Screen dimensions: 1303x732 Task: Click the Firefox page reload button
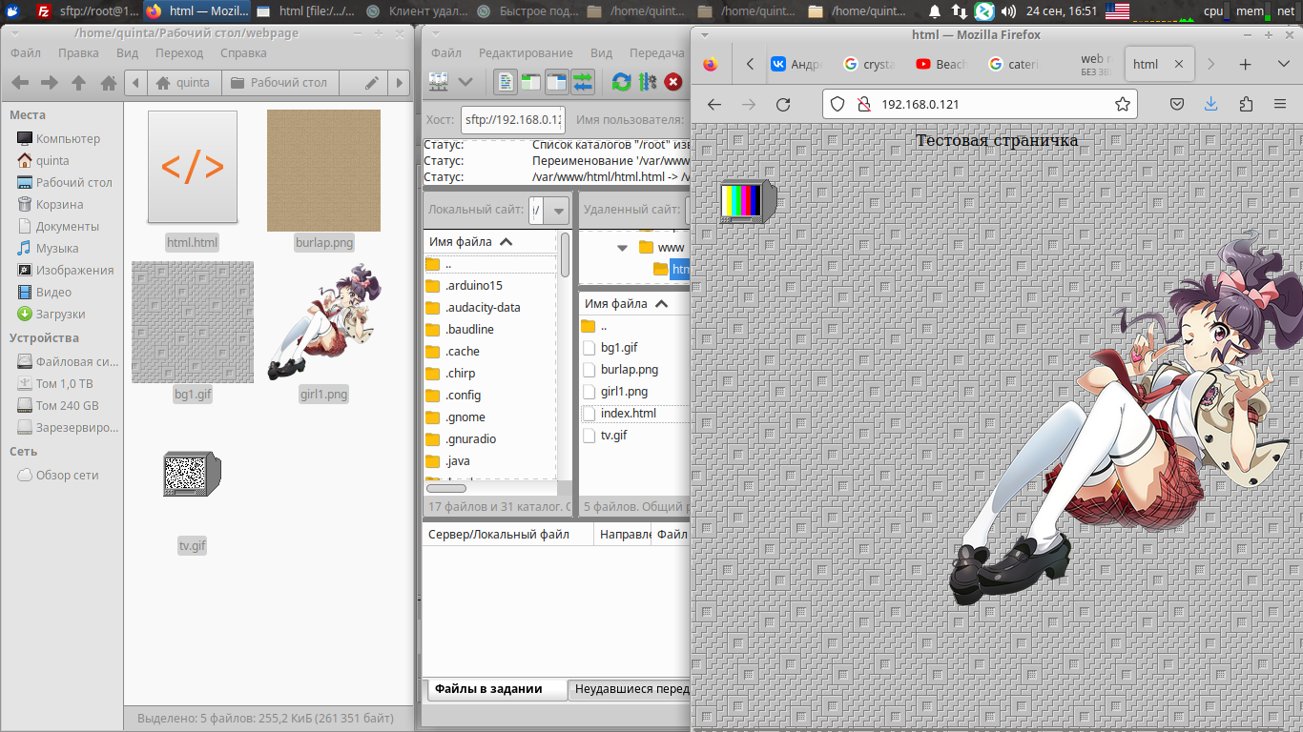click(783, 105)
